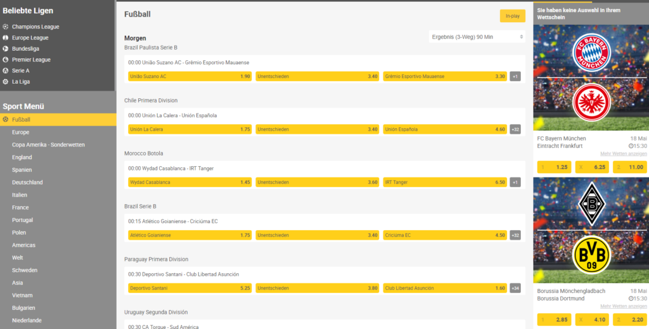649x329 pixels.
Task: Bet on União Suzano AC at 1.90
Action: [x=190, y=77]
